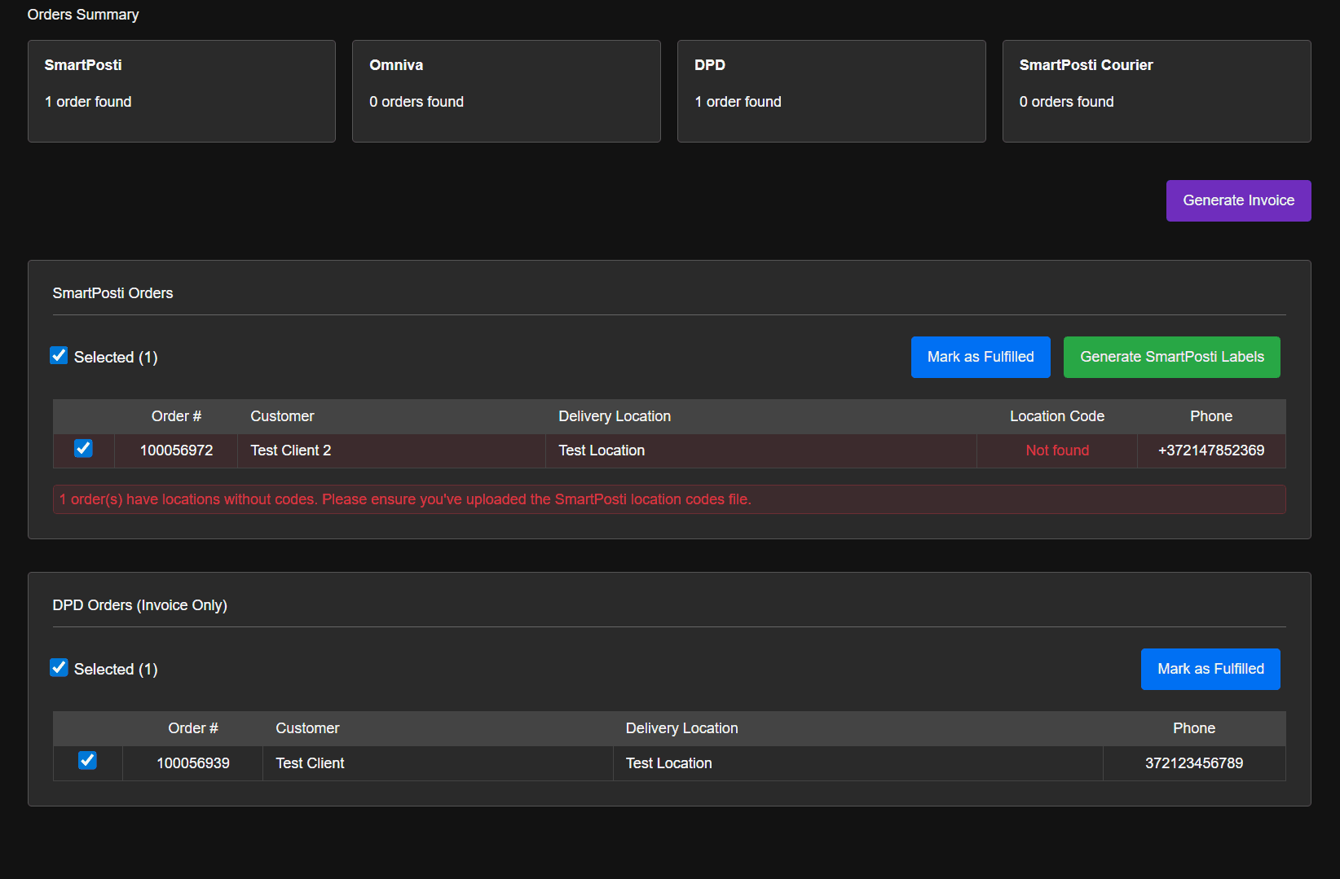Click the Generate Invoice button
1340x879 pixels.
point(1238,200)
